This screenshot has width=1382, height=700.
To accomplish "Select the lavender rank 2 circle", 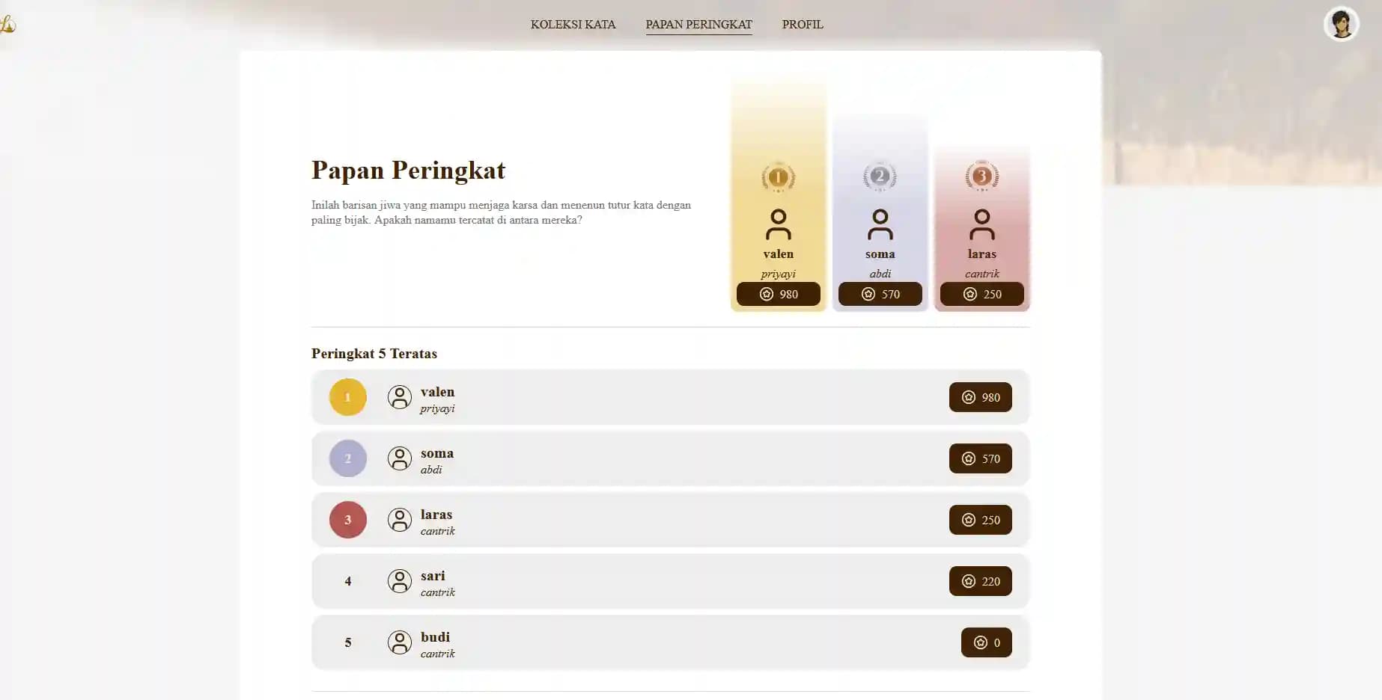I will point(347,458).
